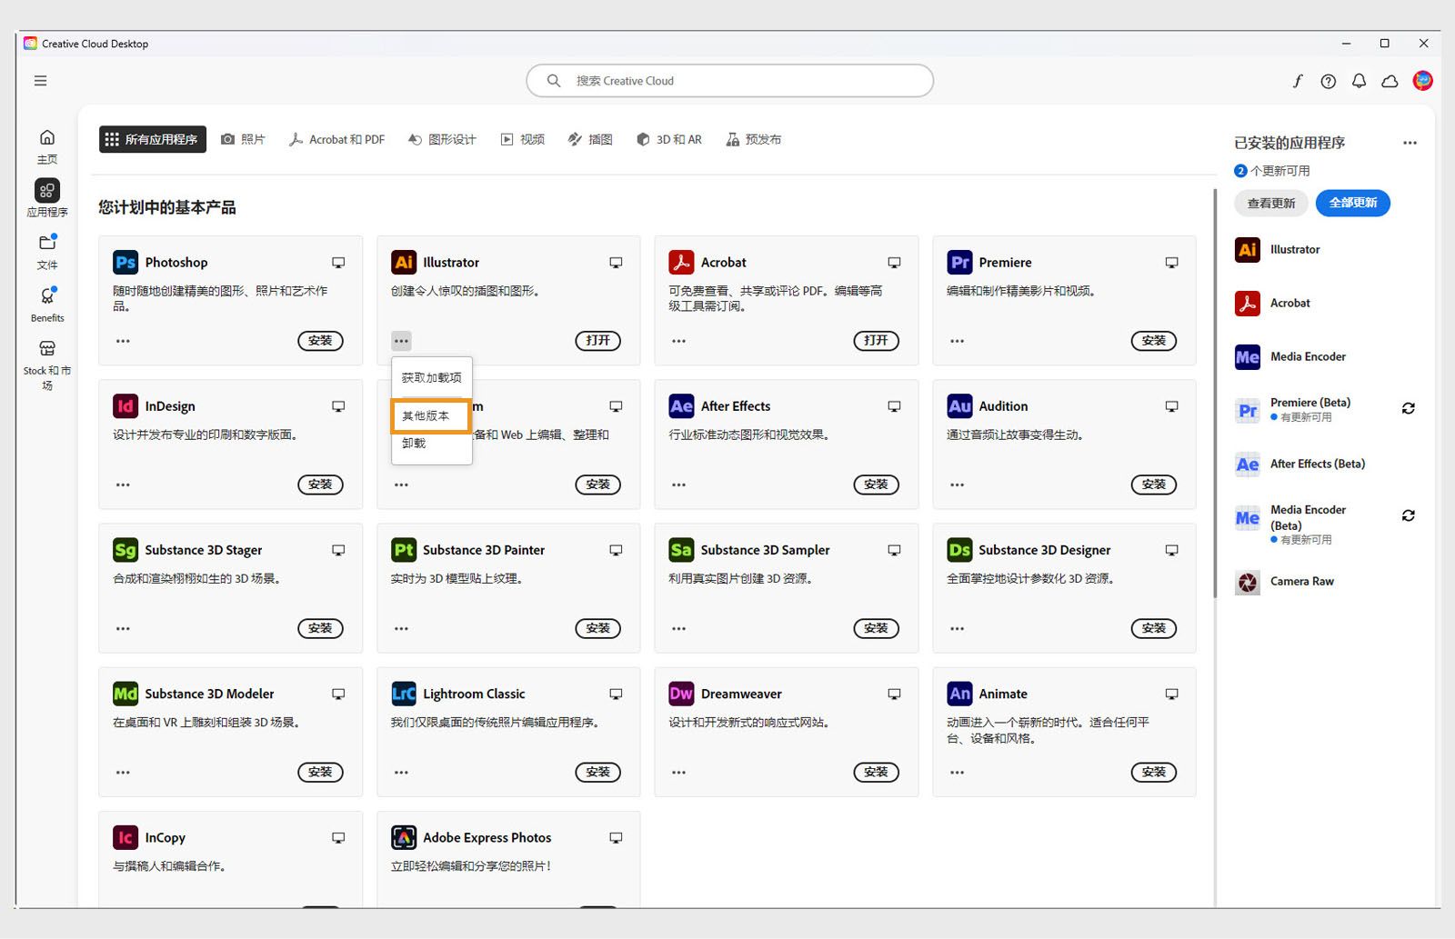Open the more options on Photoshop card
The image size is (1455, 939).
point(123,341)
